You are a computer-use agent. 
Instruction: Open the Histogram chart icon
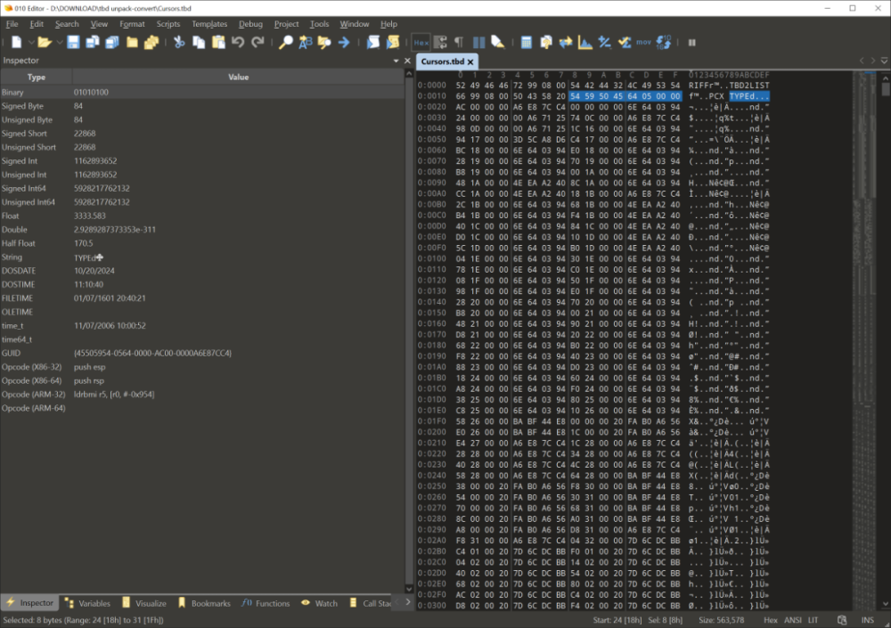(584, 42)
